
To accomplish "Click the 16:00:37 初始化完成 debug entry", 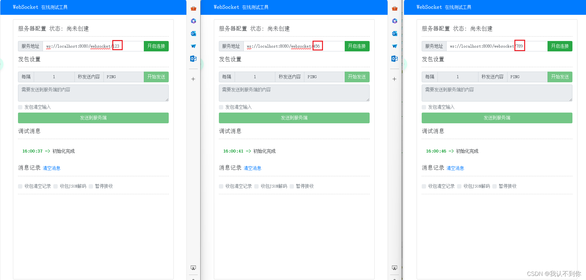I will pos(49,151).
